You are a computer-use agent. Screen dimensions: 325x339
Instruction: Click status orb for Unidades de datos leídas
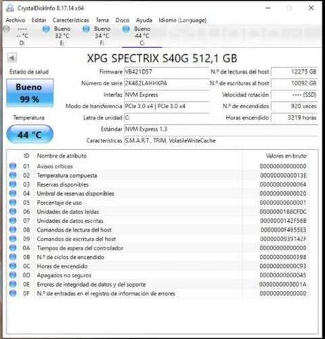(x=13, y=212)
